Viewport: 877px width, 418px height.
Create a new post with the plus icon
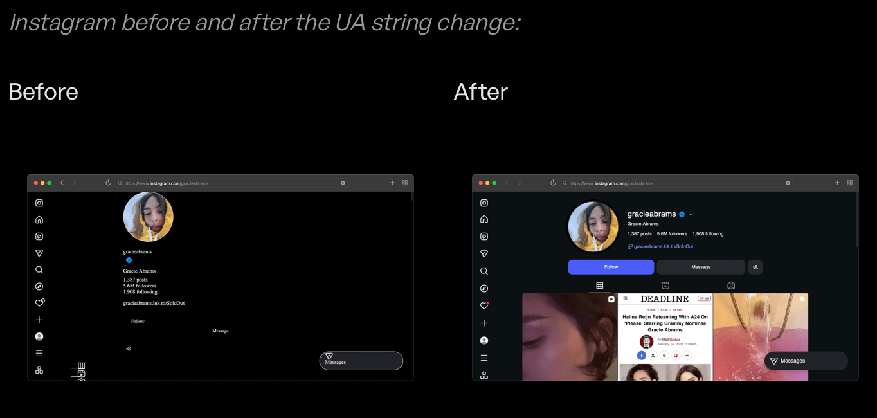point(484,323)
